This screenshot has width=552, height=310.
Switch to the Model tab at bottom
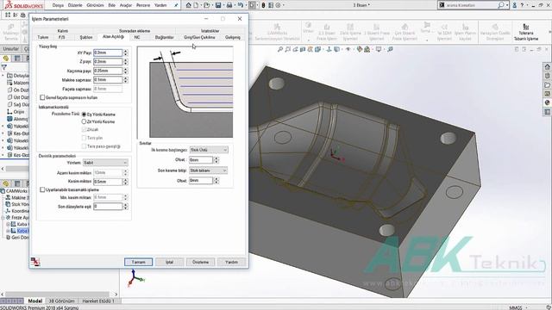34,301
